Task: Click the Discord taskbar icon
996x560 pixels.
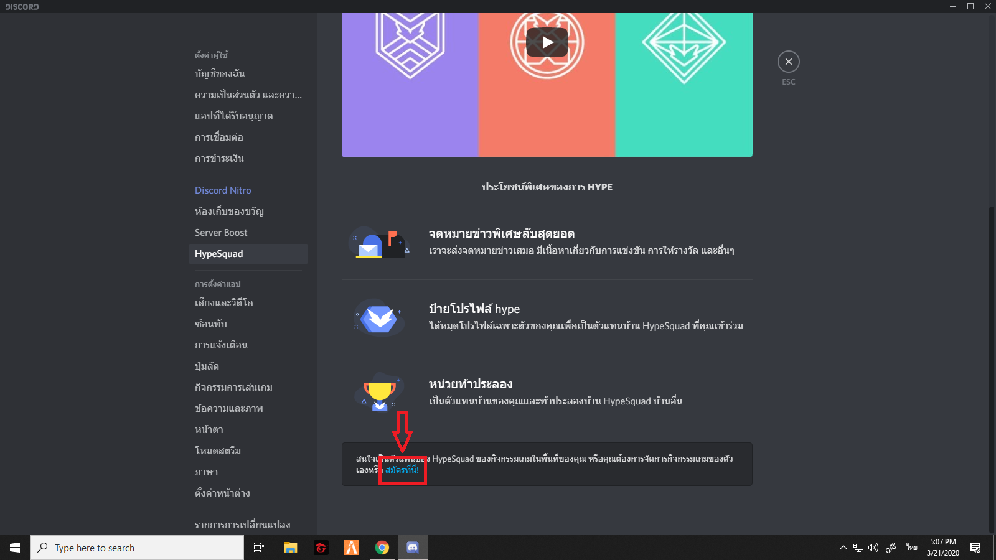Action: pos(412,548)
